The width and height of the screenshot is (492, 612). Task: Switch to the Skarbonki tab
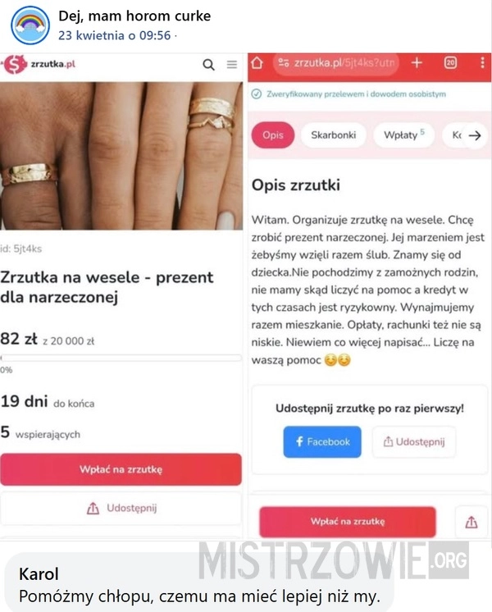click(x=333, y=135)
